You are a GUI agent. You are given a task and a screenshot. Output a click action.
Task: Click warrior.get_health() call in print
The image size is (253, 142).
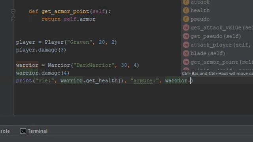(x=92, y=80)
